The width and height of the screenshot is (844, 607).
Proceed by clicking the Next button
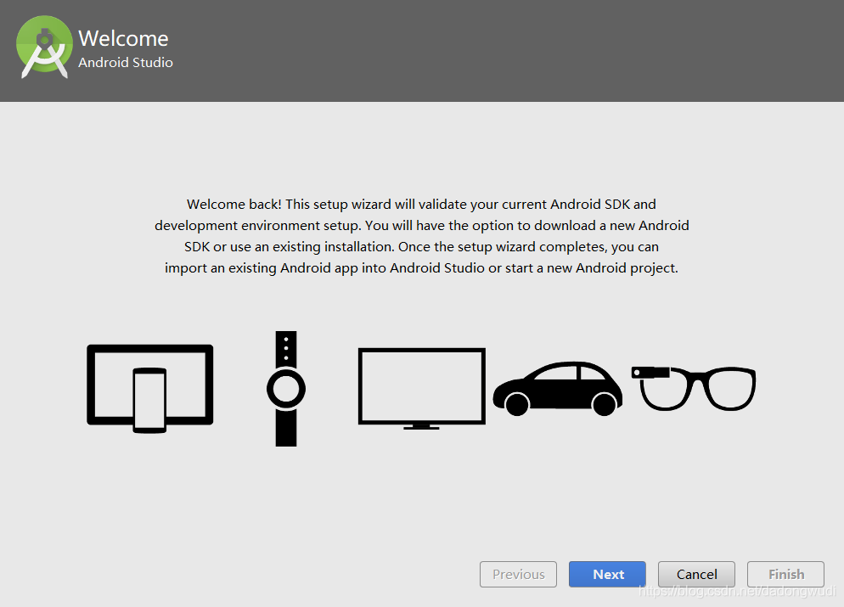click(x=607, y=574)
